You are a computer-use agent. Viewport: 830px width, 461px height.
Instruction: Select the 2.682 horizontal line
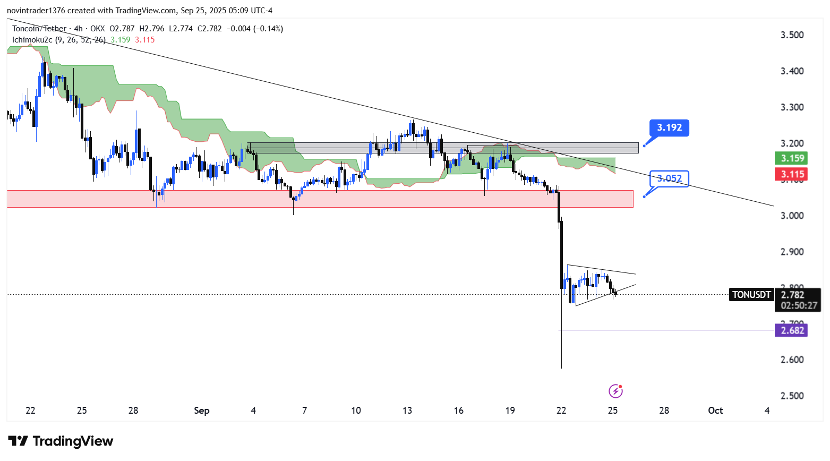click(x=664, y=330)
